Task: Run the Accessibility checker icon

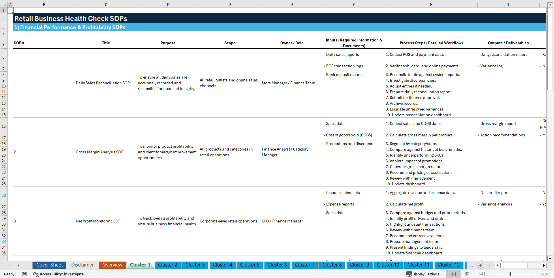Action: click(x=36, y=274)
